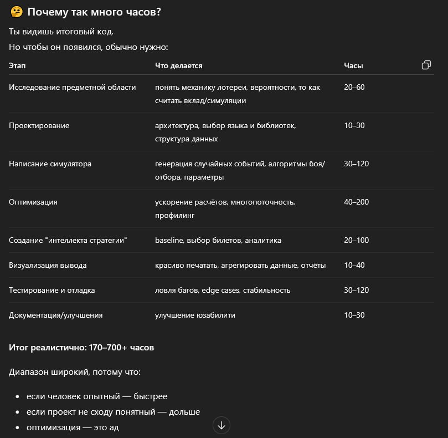
Task: Click the "Что делается" column header
Action: [178, 65]
